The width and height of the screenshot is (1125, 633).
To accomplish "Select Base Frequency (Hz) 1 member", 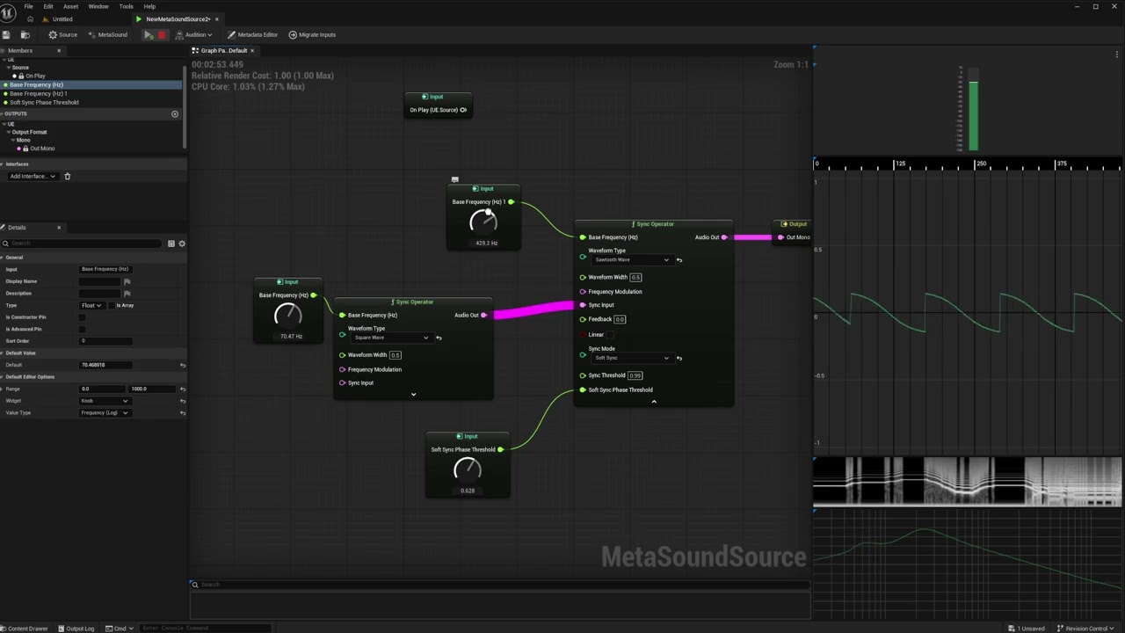I will point(39,93).
